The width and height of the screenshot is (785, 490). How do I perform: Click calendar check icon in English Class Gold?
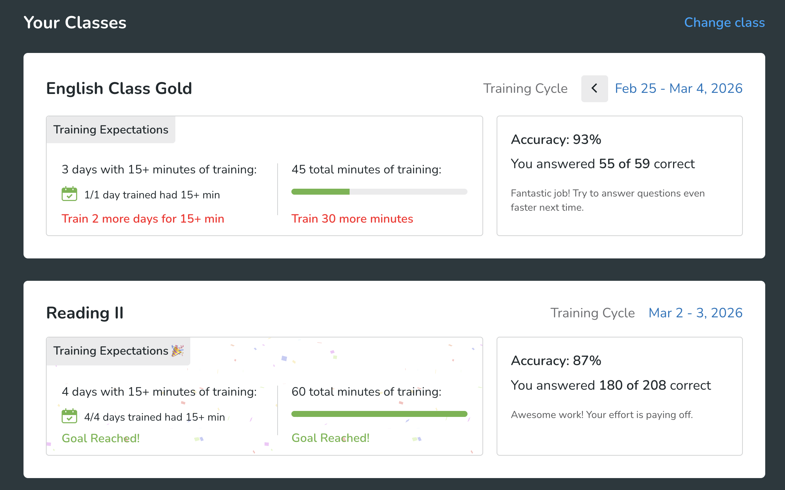(69, 194)
